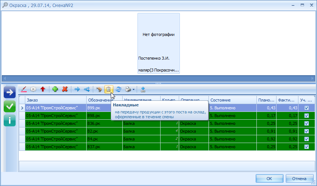Screen dimensions: 317x186
Task: Click the horizontal scrollbar under the photo panel
Action: tap(158, 78)
